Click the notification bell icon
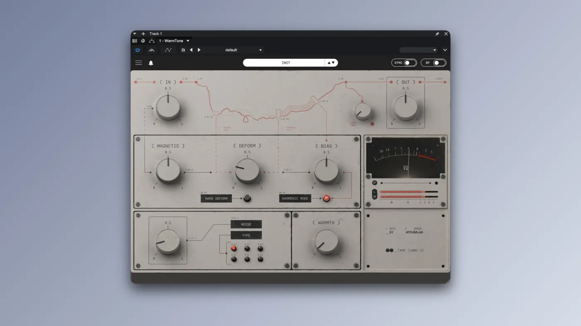This screenshot has height=326, width=581. click(151, 63)
